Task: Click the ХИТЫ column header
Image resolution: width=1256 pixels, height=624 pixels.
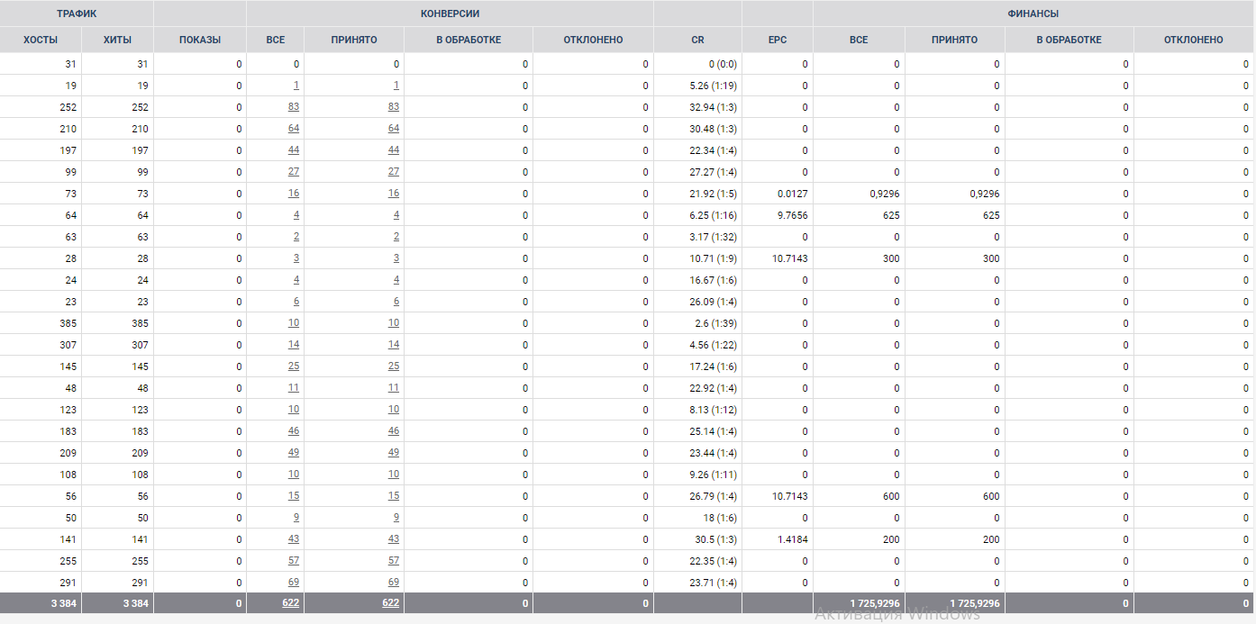Action: click(118, 40)
